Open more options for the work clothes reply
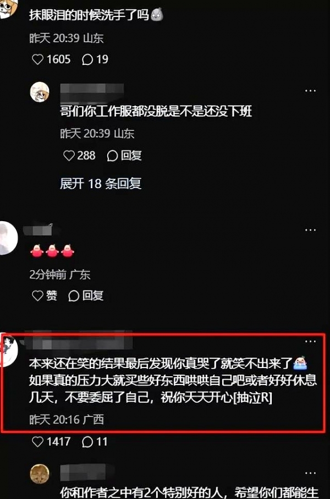The height and width of the screenshot is (499, 330). click(310, 91)
